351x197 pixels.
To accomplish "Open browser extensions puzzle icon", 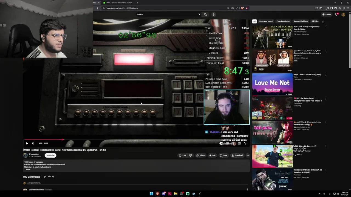I will pos(317,8).
